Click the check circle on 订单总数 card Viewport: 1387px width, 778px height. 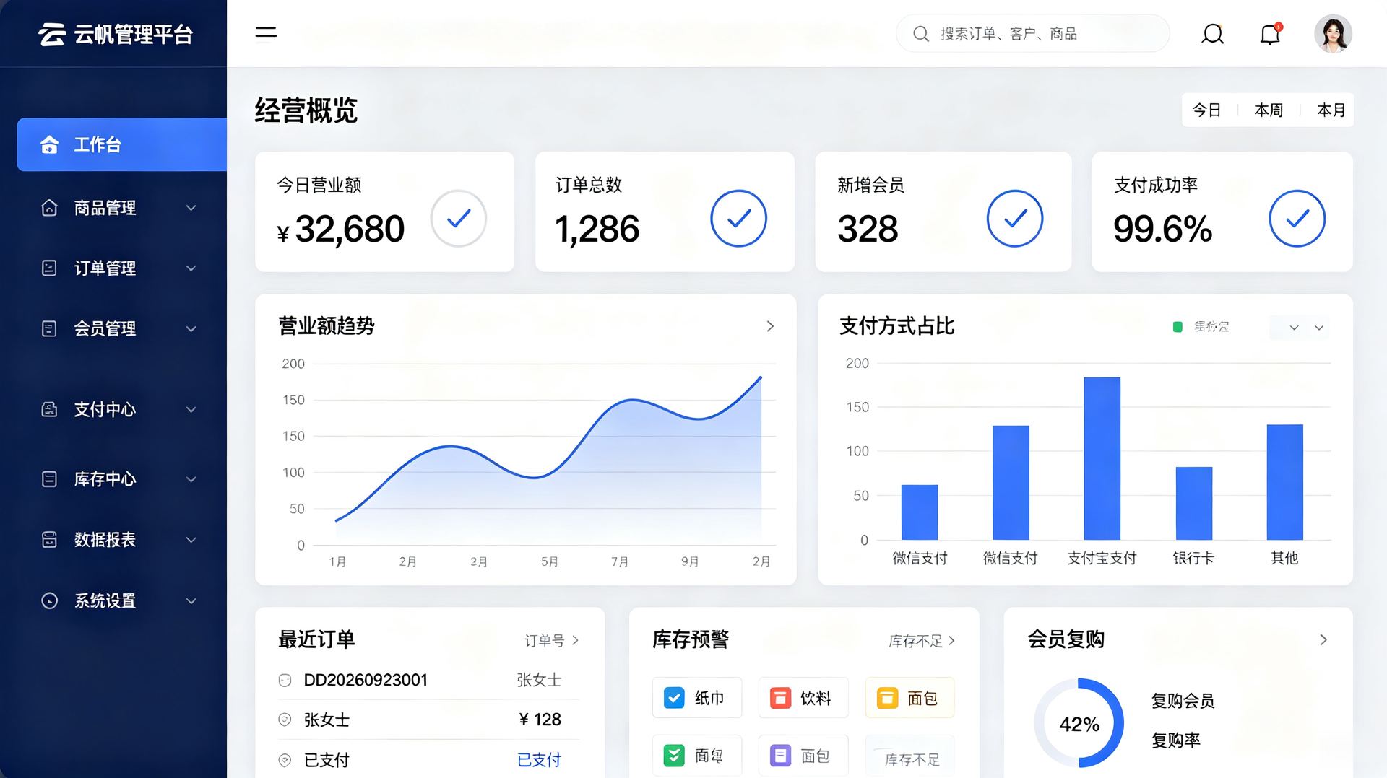738,218
